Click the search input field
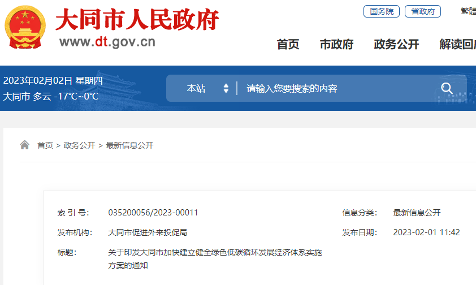The width and height of the screenshot is (476, 285). click(339, 89)
